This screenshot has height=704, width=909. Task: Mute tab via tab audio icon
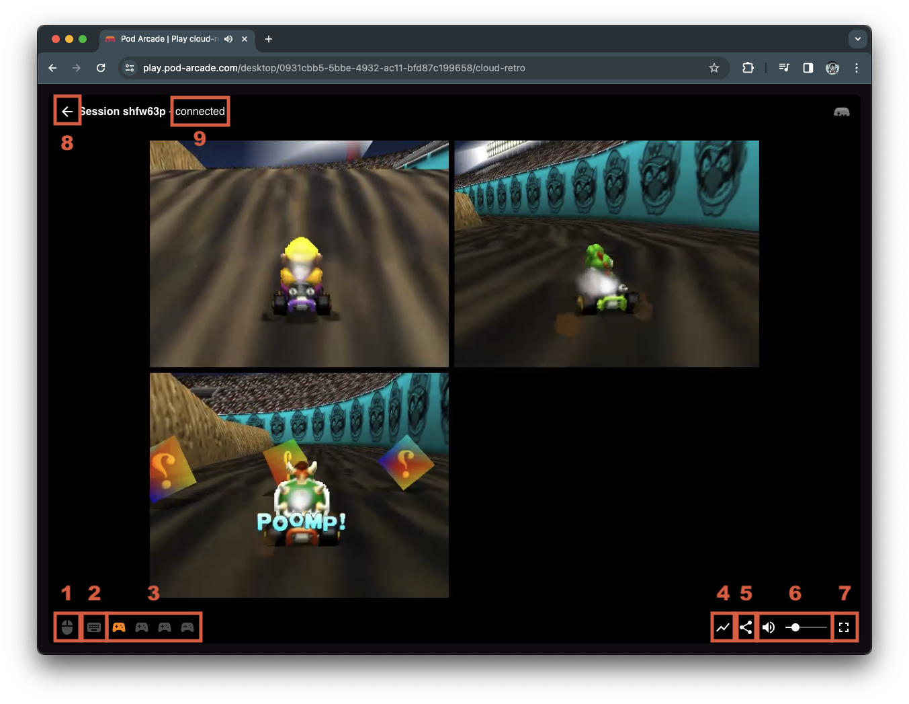(x=228, y=39)
